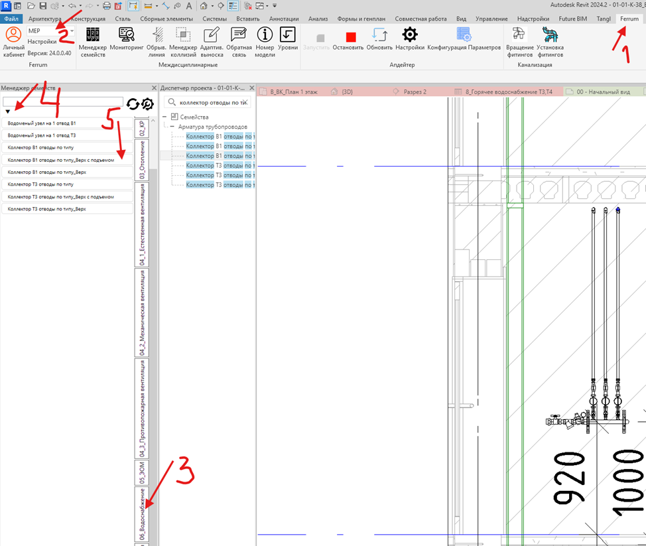Open the Файл menu
The height and width of the screenshot is (546, 646).
tap(11, 19)
